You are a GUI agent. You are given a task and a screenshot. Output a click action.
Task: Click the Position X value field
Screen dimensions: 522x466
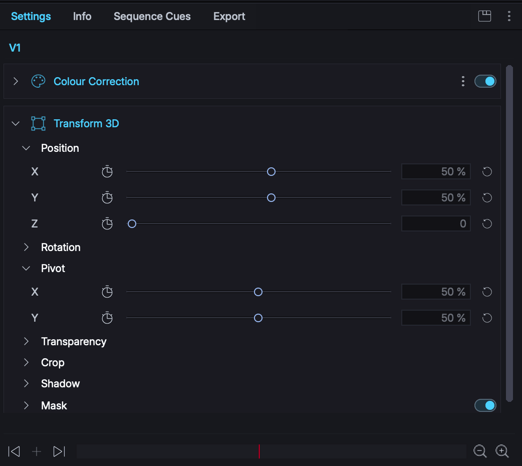(436, 171)
